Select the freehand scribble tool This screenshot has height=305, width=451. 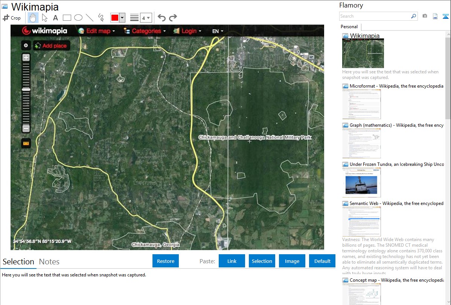[x=101, y=18]
